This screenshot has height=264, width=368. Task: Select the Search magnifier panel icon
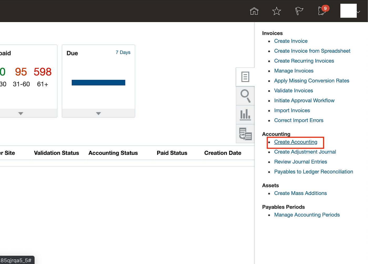245,96
